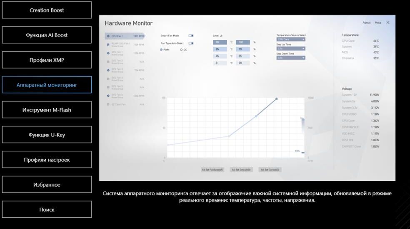
Task: Open the Инструмент M-Flash menu item
Action: [x=47, y=110]
